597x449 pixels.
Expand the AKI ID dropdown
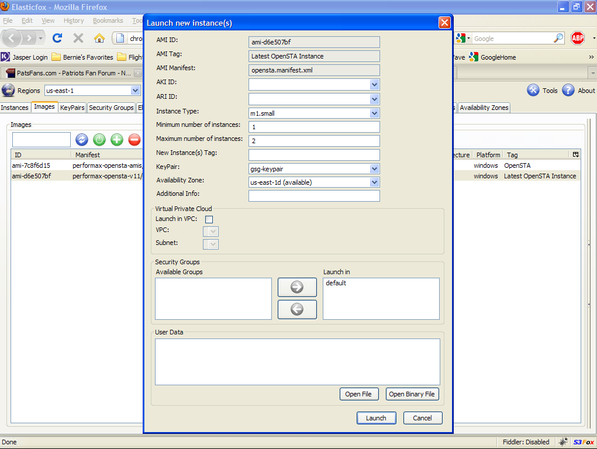pos(374,85)
